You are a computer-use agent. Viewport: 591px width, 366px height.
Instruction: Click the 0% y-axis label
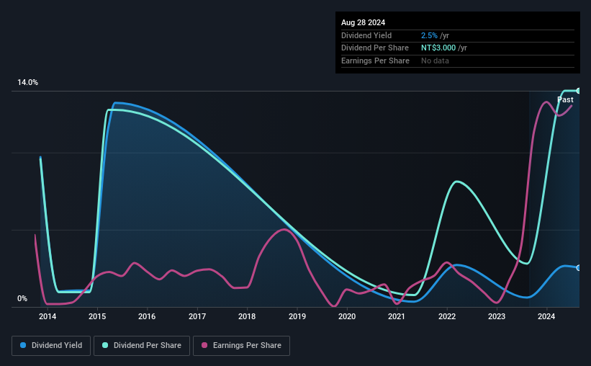[x=22, y=298]
